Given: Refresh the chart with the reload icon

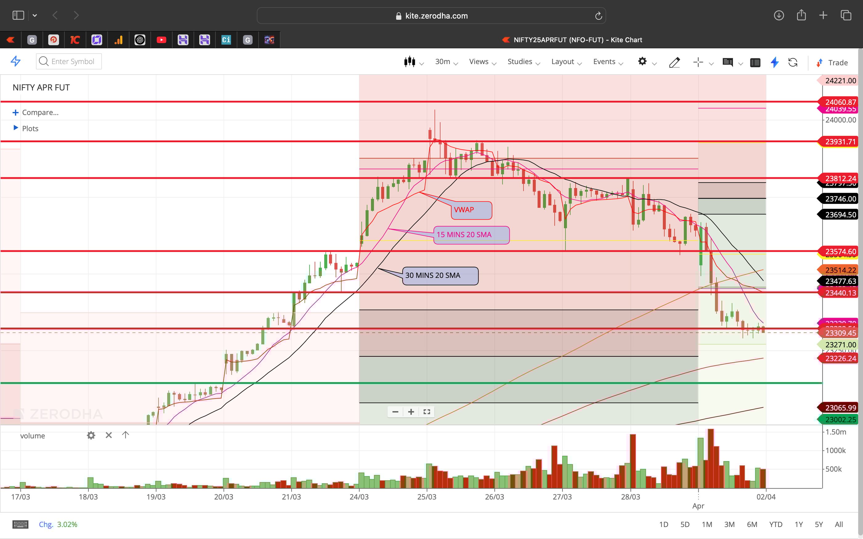Looking at the screenshot, I should [x=793, y=63].
